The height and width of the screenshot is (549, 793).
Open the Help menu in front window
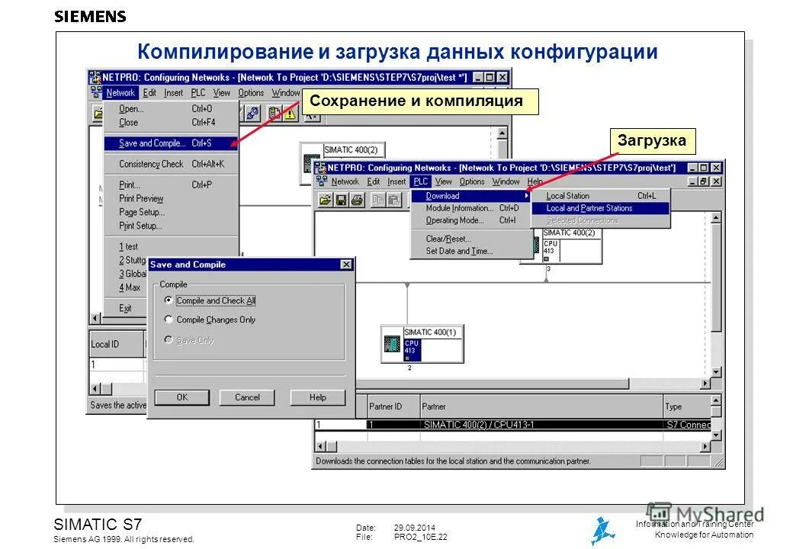535,181
